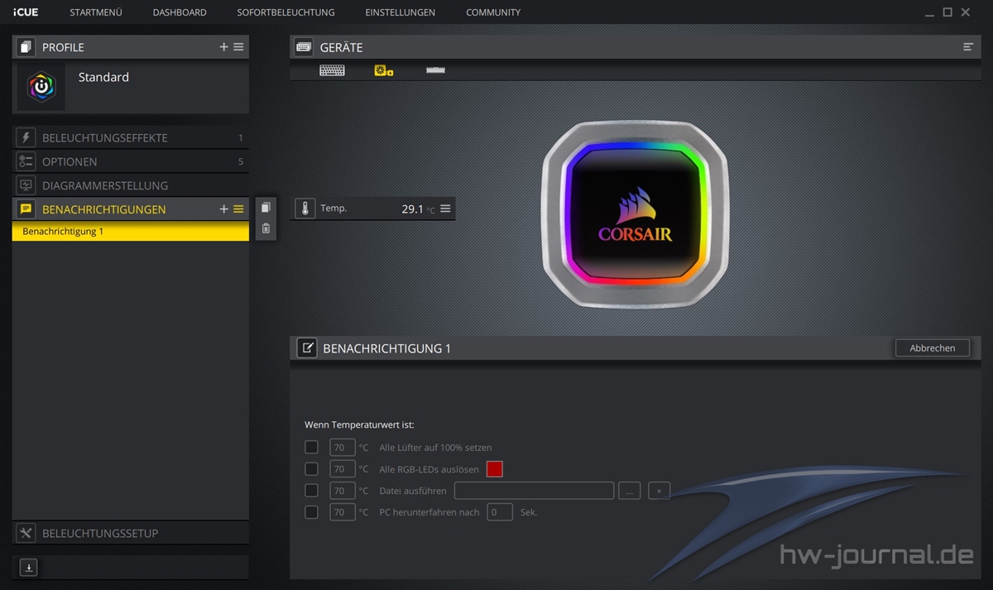This screenshot has width=993, height=590.
Task: Open the red RGB-LED color swatch
Action: point(495,469)
